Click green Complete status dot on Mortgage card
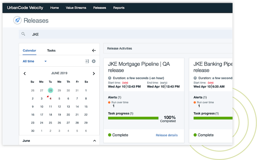 point(110,135)
